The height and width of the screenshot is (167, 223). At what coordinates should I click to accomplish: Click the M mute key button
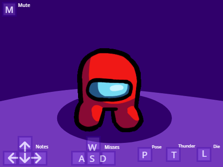tap(9, 9)
